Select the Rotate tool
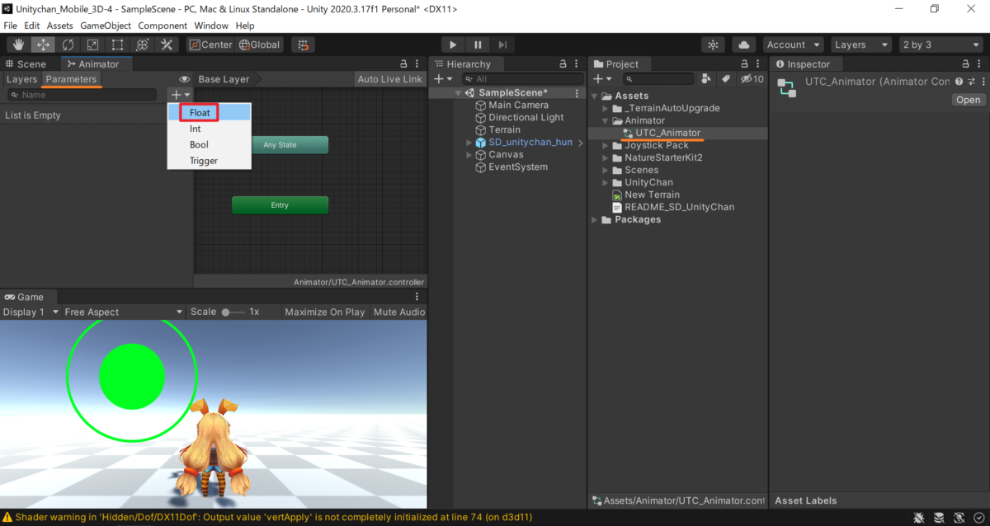The height and width of the screenshot is (526, 990). pos(68,45)
